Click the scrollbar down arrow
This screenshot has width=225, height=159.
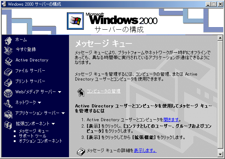(x=220, y=154)
